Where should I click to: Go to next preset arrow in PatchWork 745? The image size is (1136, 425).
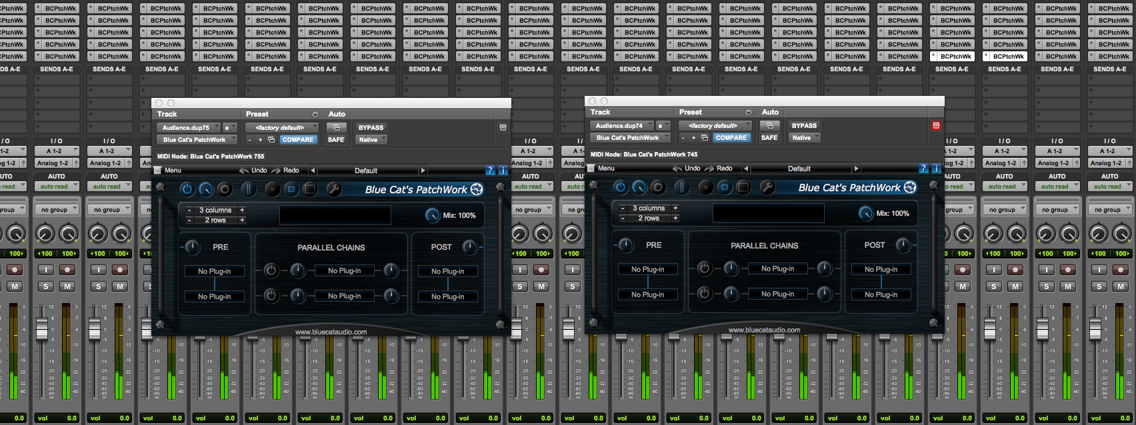coord(856,169)
